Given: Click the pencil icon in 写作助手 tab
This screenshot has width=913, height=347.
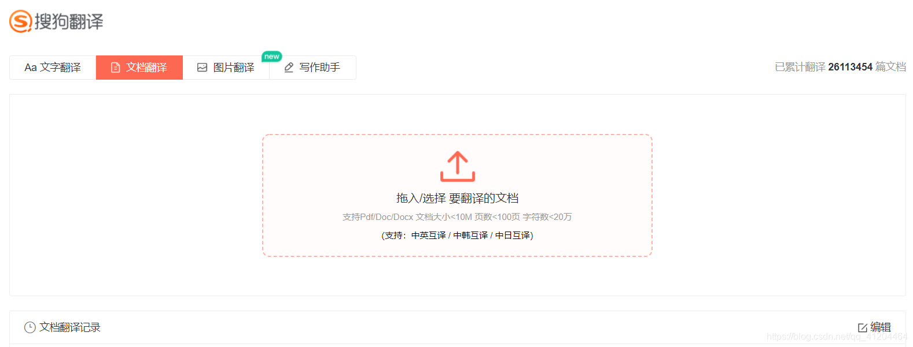Looking at the screenshot, I should click(x=289, y=68).
